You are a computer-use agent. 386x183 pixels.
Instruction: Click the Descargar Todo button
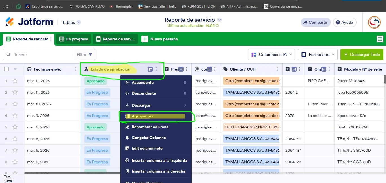pos(362,54)
